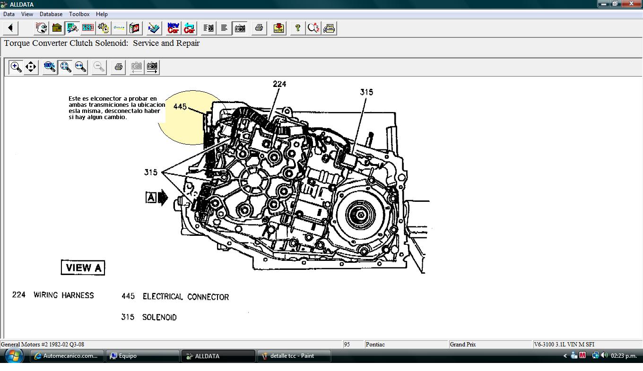Select the pan four-arrow image tool
The width and height of the screenshot is (643, 371).
31,67
